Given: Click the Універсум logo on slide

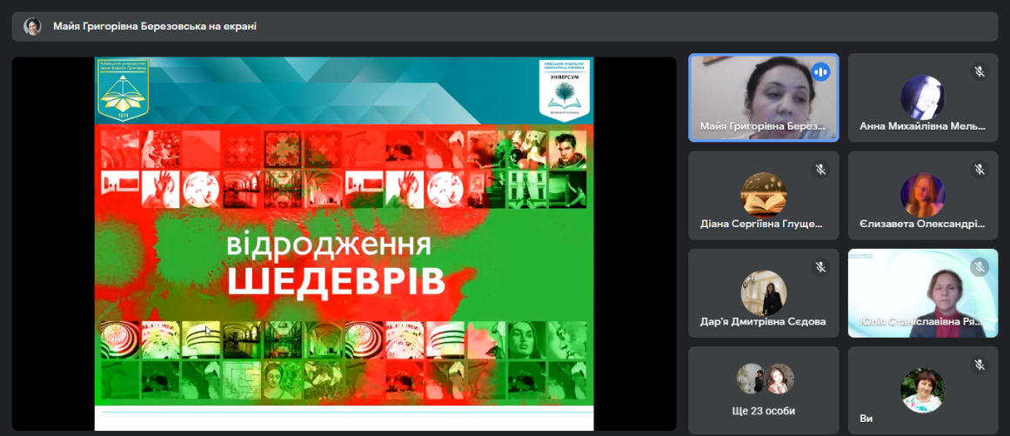Looking at the screenshot, I should (x=565, y=90).
